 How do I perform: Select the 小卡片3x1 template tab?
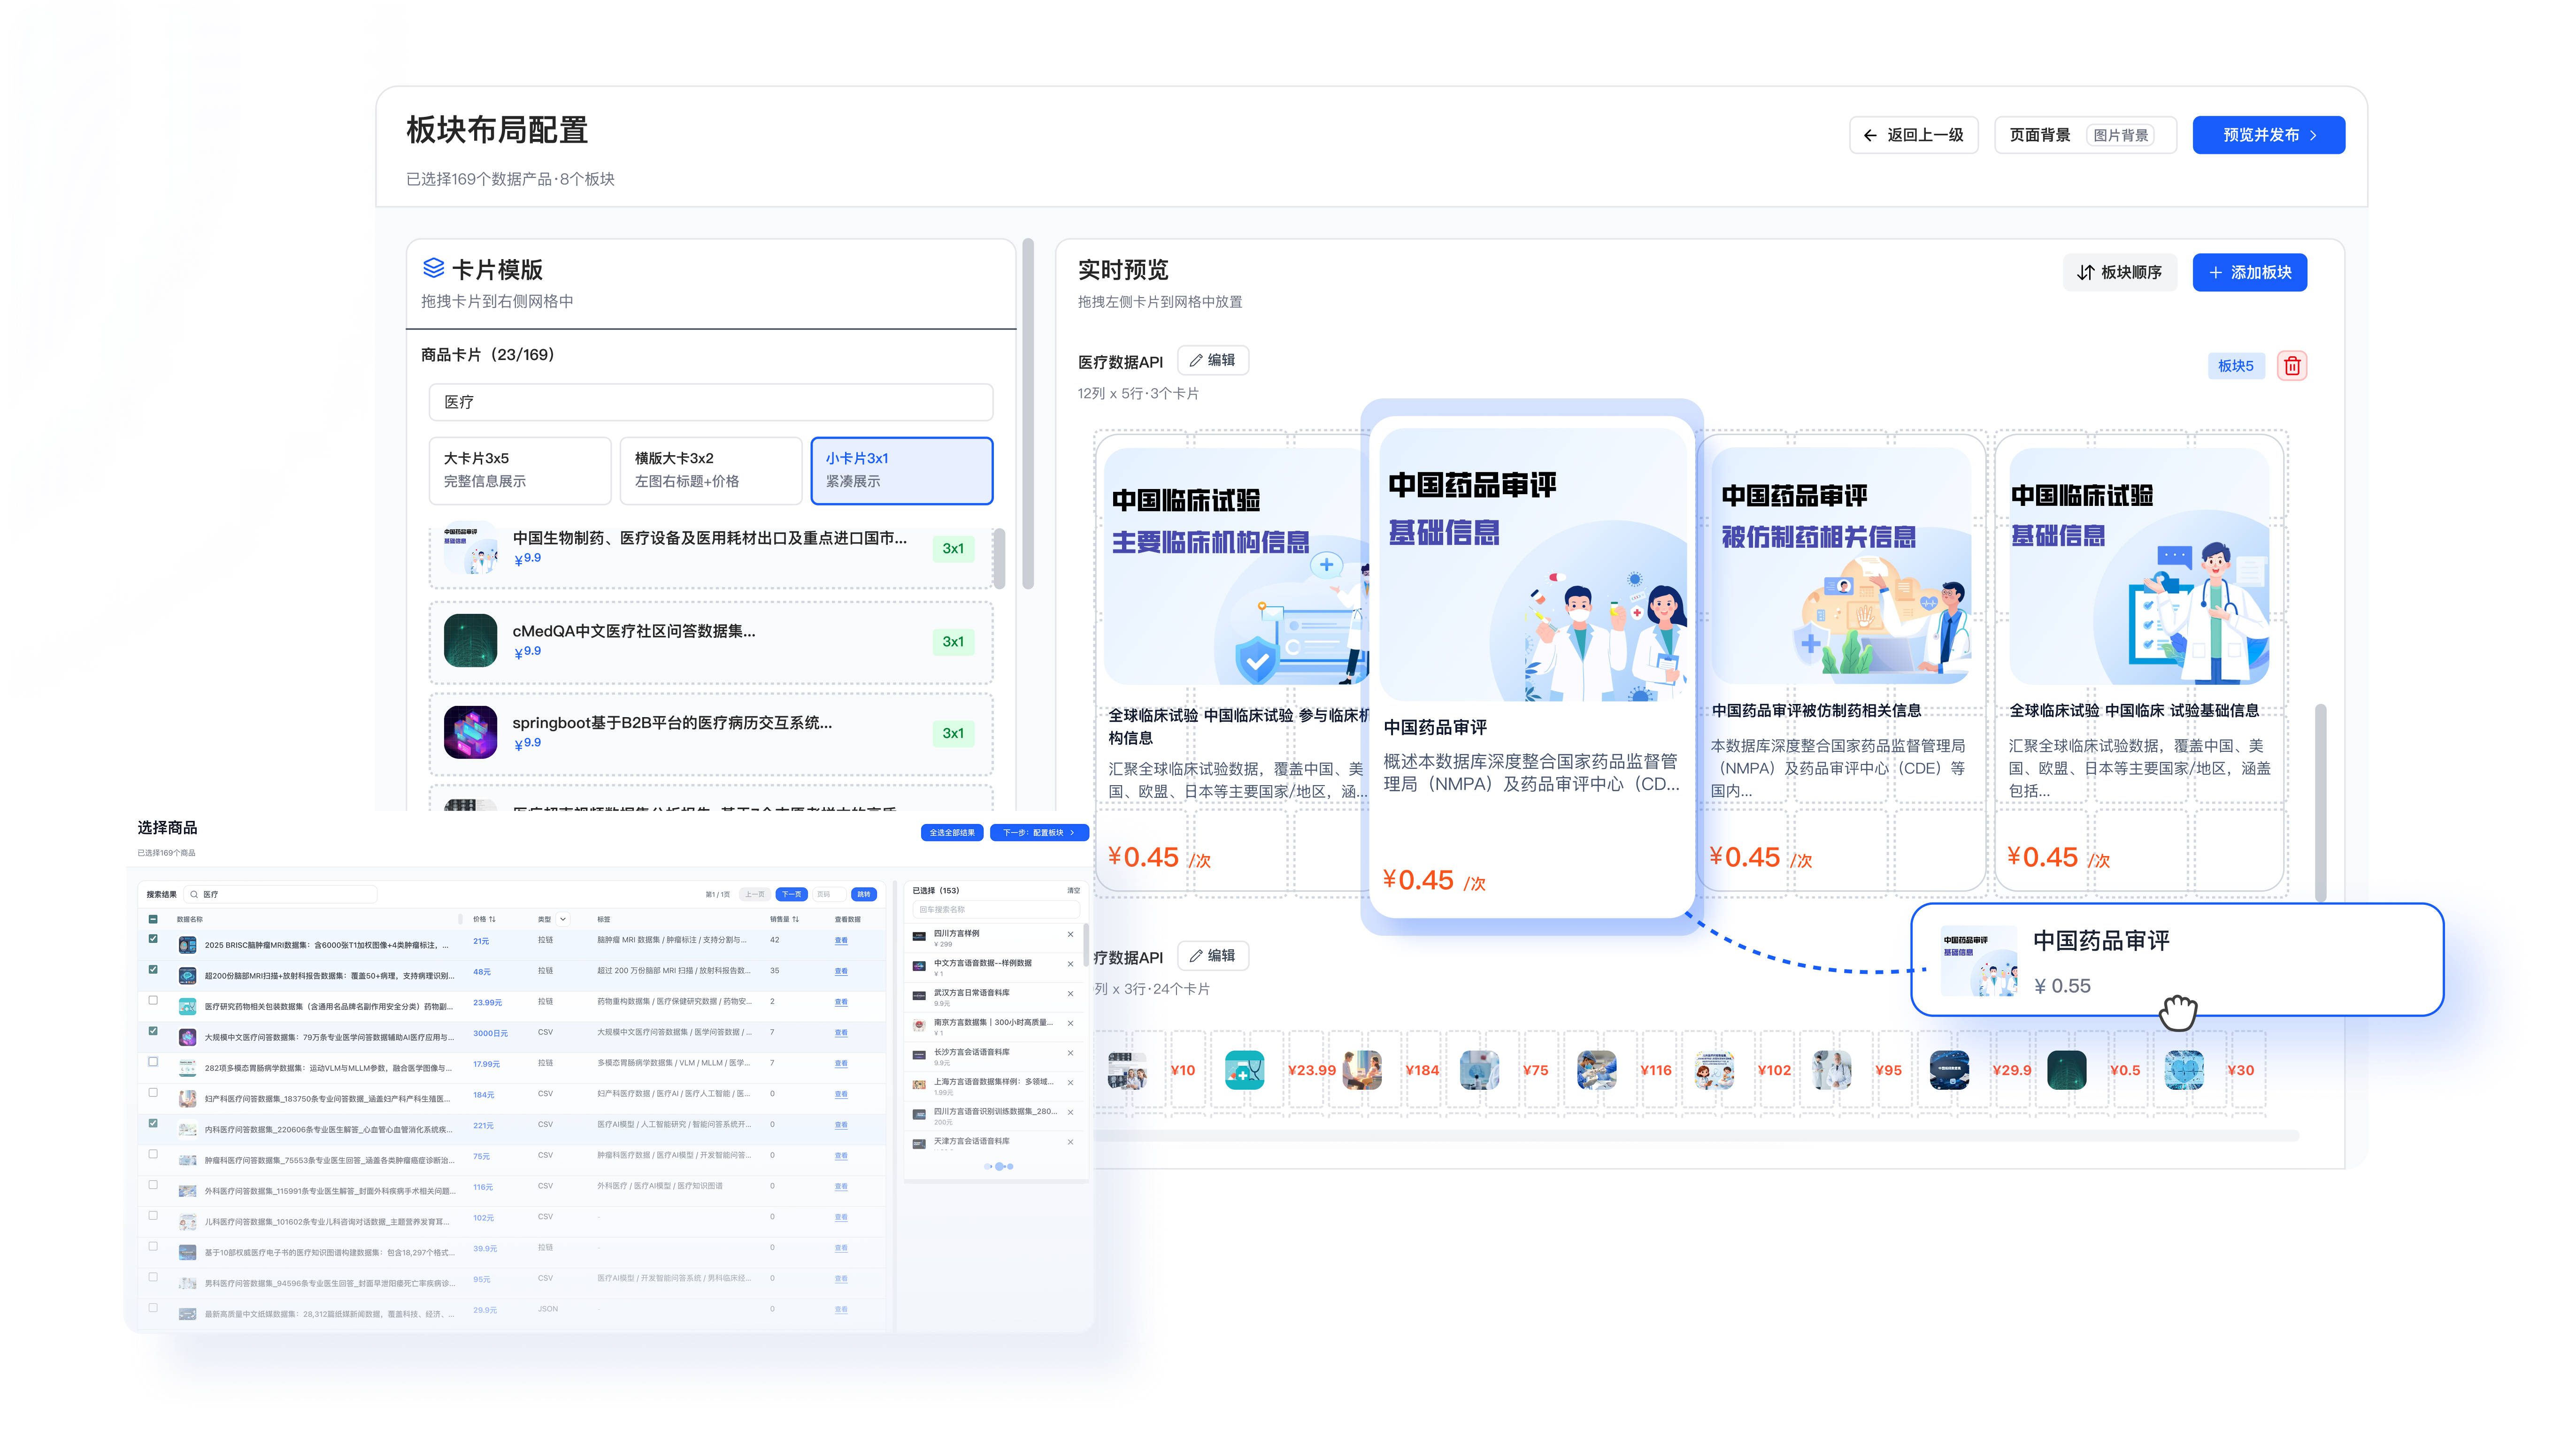[x=901, y=470]
